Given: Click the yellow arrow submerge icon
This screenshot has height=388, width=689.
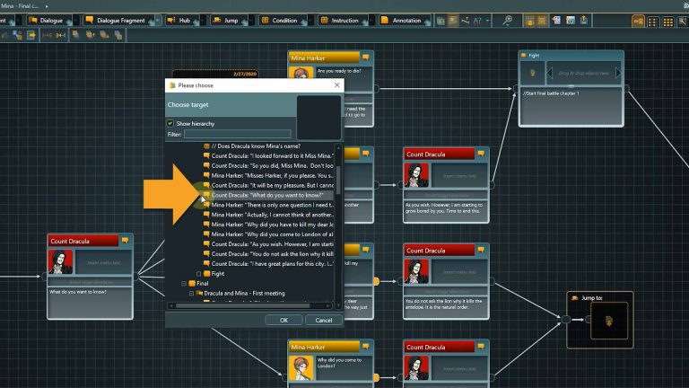Looking at the screenshot, I should (31, 35).
